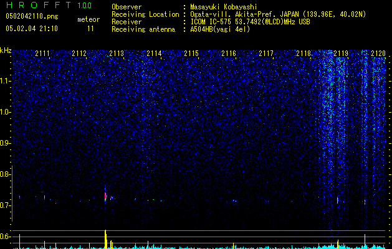The height and width of the screenshot is (249, 392).
Task: Click the 2119 time marker
Action: (x=341, y=54)
